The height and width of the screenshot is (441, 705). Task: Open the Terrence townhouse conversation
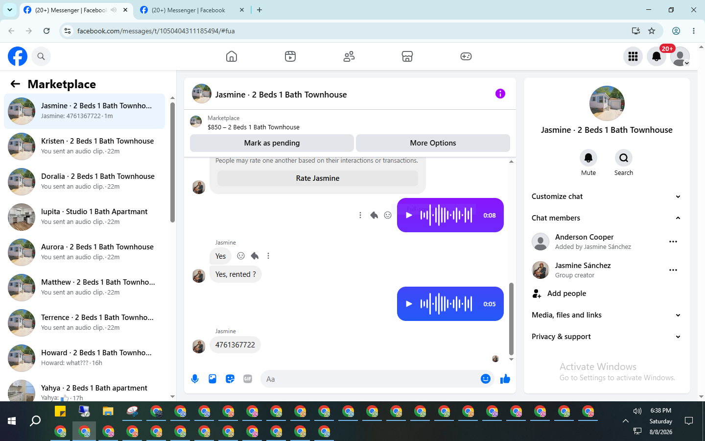(85, 322)
